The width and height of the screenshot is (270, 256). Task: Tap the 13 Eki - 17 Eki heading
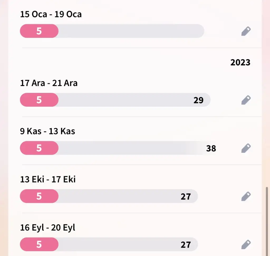tap(48, 179)
